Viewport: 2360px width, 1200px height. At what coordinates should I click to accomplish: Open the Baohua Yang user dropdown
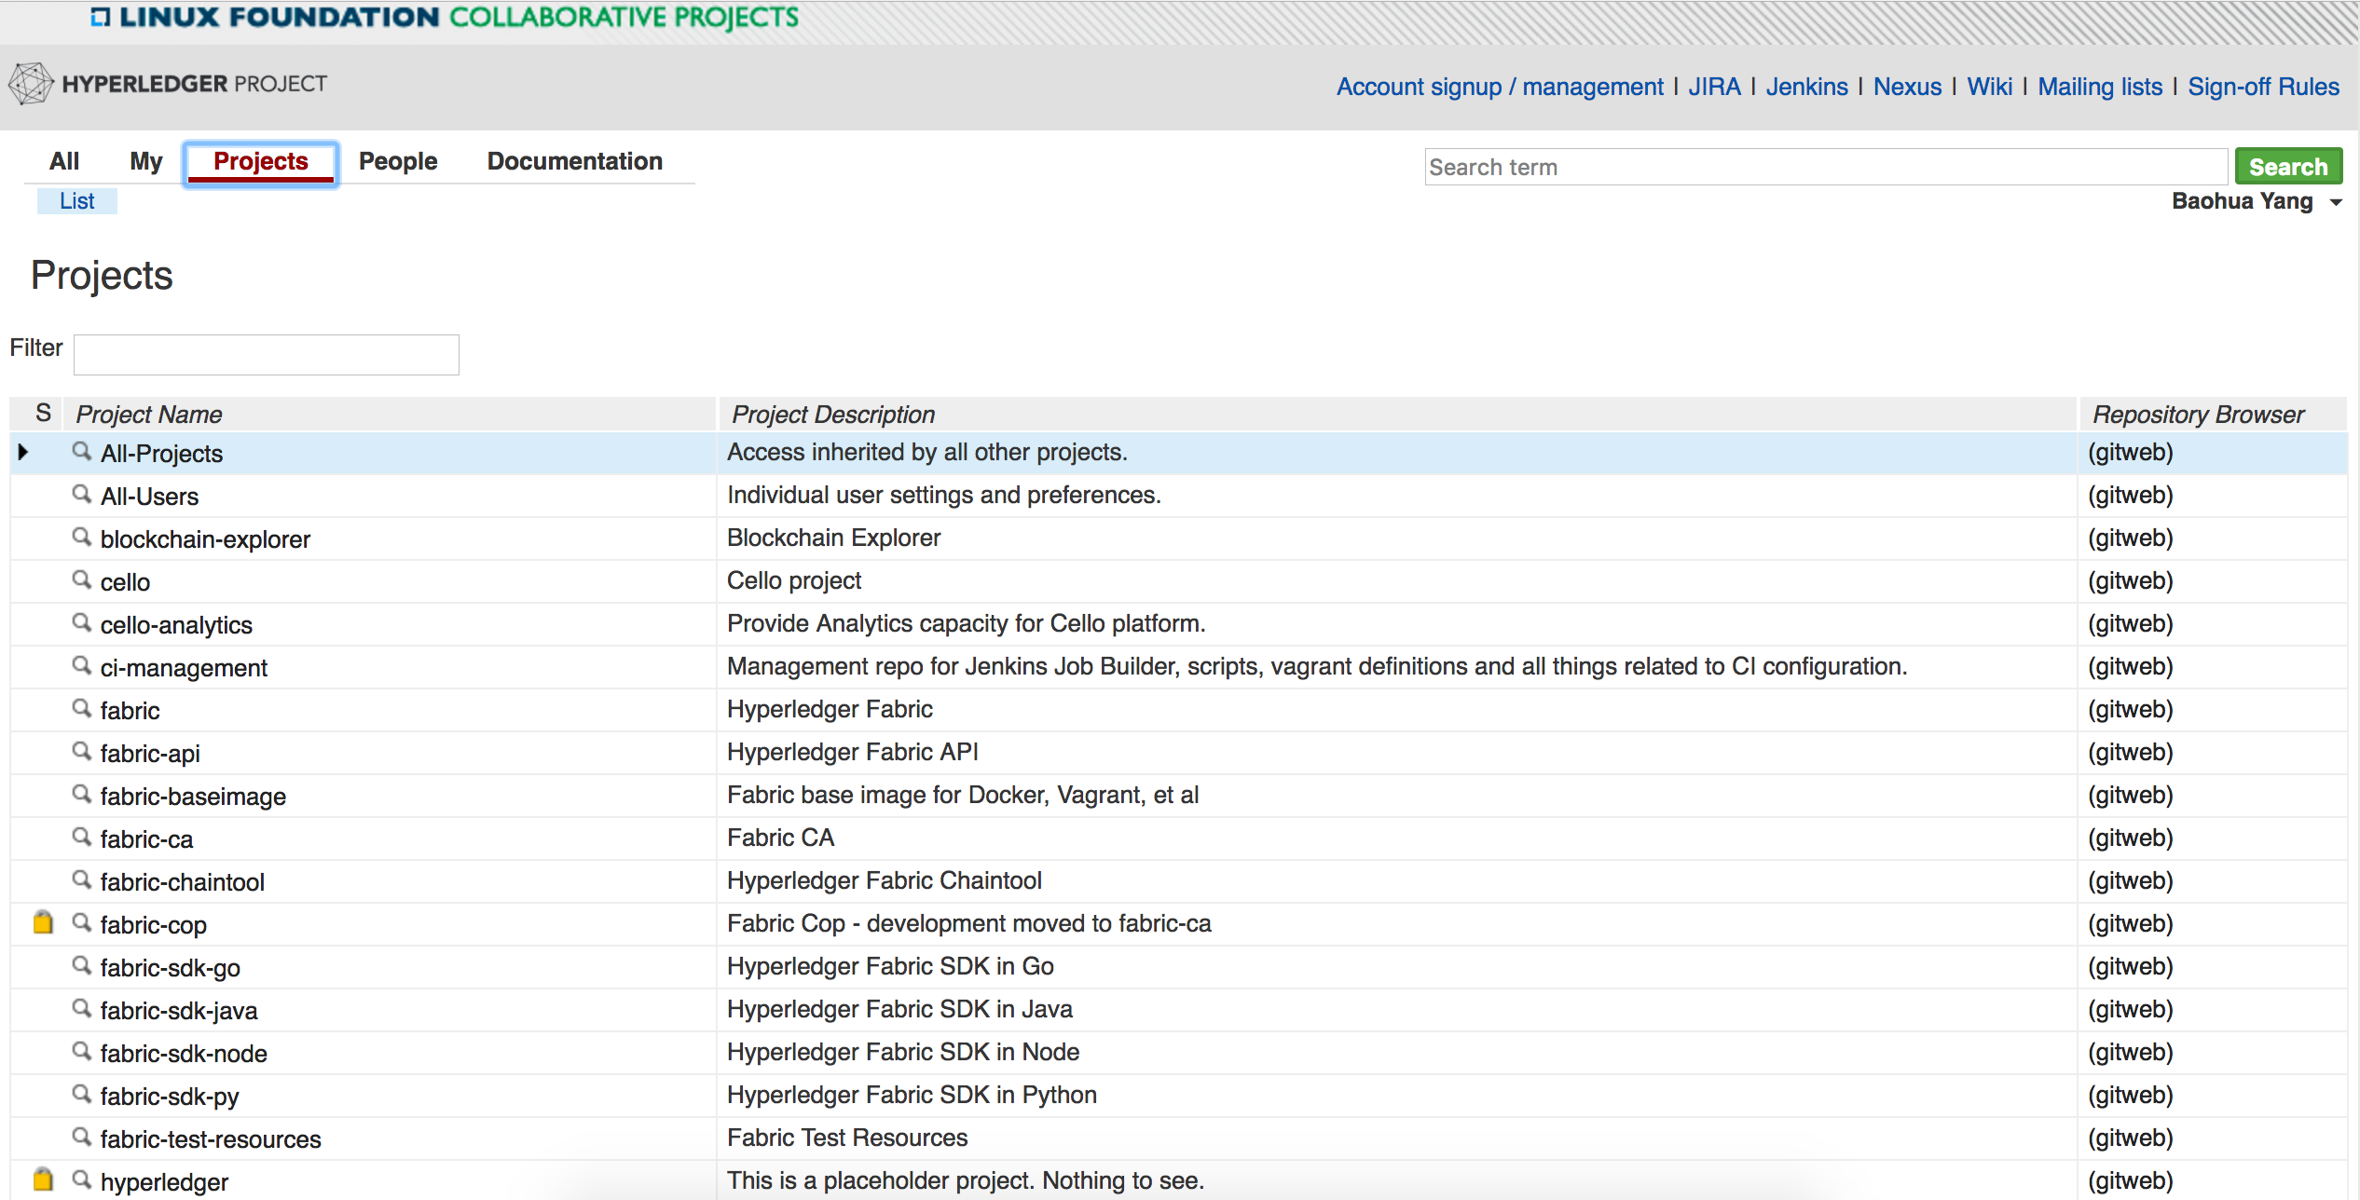(x=2256, y=201)
